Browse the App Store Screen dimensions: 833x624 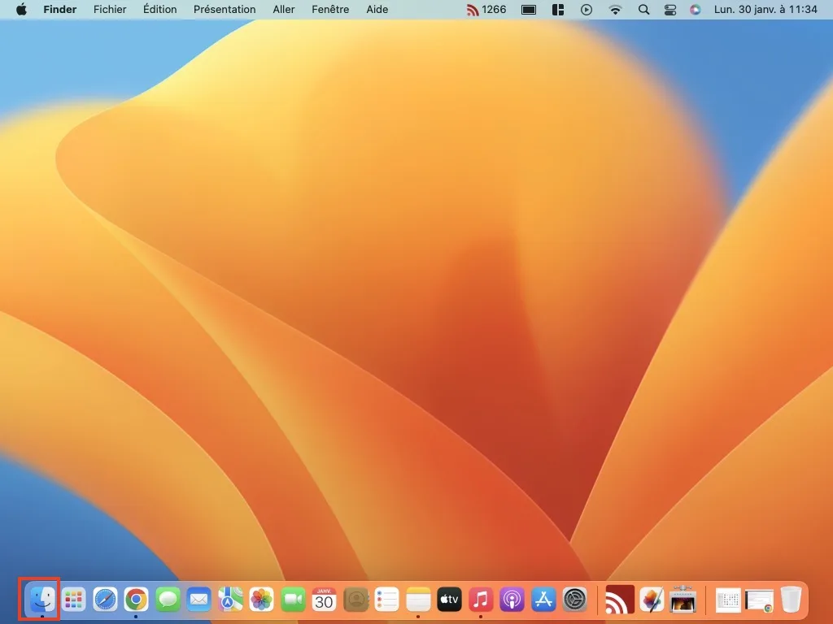[x=543, y=599]
